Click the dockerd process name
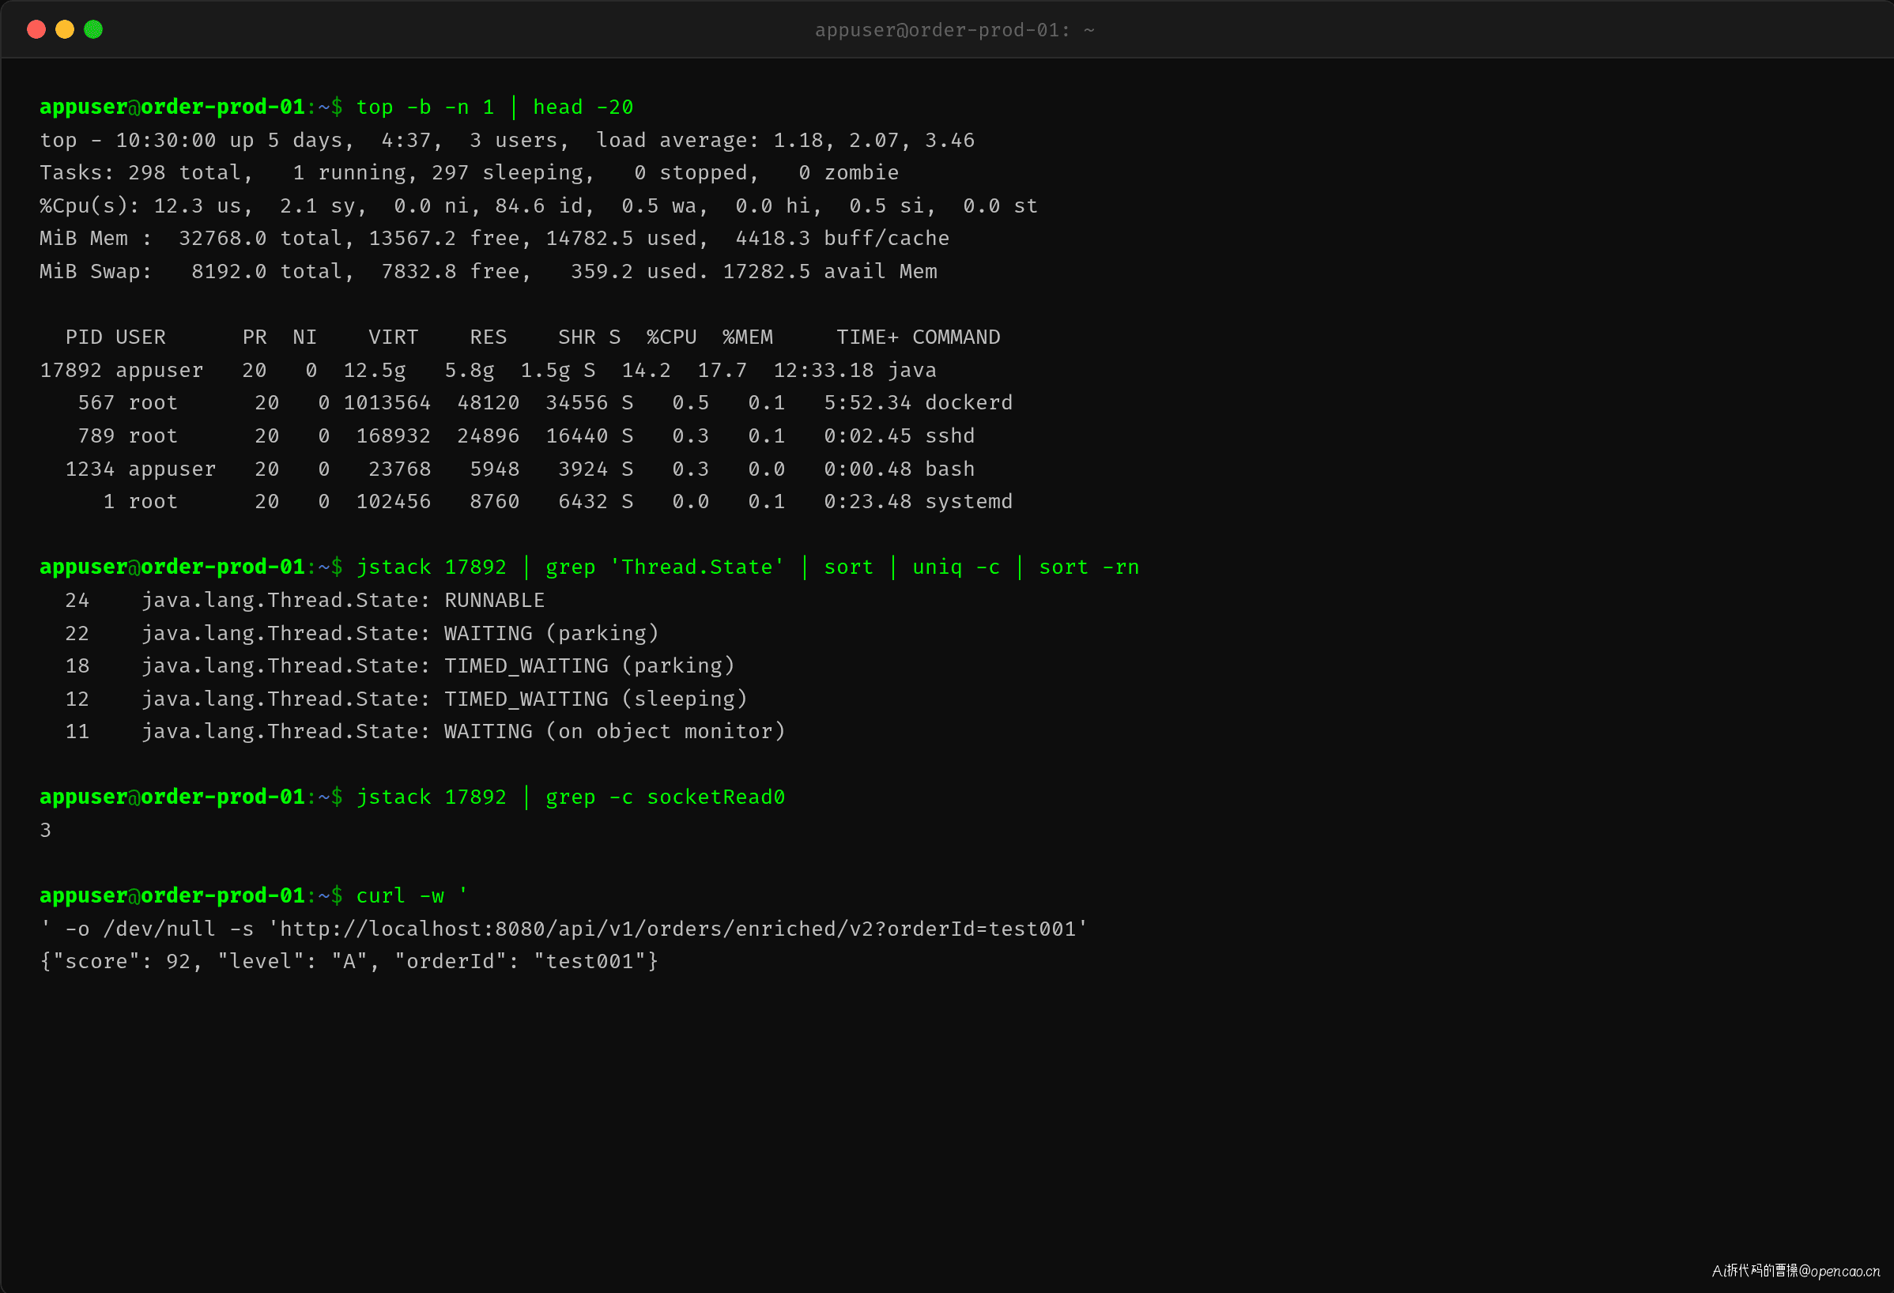Image resolution: width=1894 pixels, height=1293 pixels. click(x=969, y=402)
